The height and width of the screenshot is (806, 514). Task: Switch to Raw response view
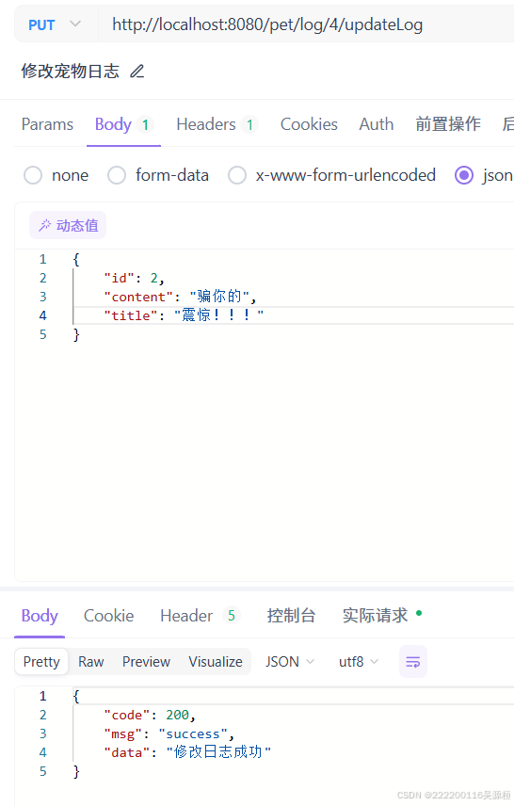(x=91, y=662)
